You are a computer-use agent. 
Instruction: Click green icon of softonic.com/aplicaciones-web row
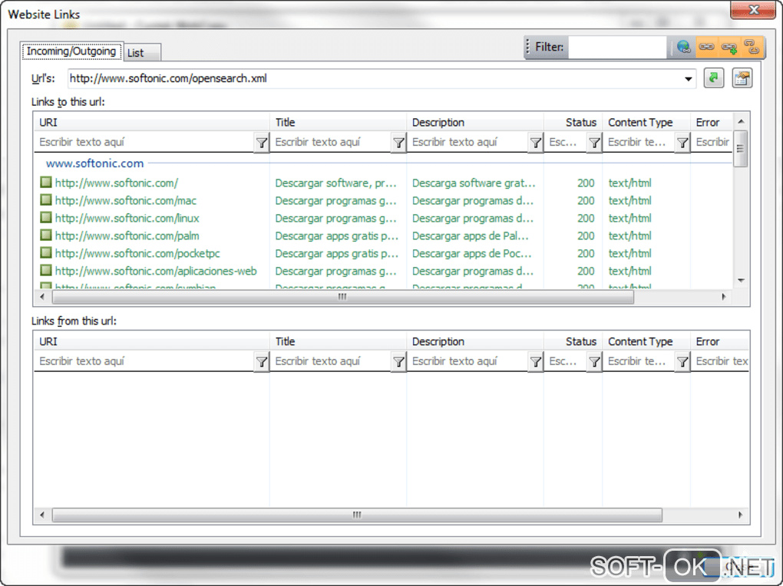coord(46,270)
